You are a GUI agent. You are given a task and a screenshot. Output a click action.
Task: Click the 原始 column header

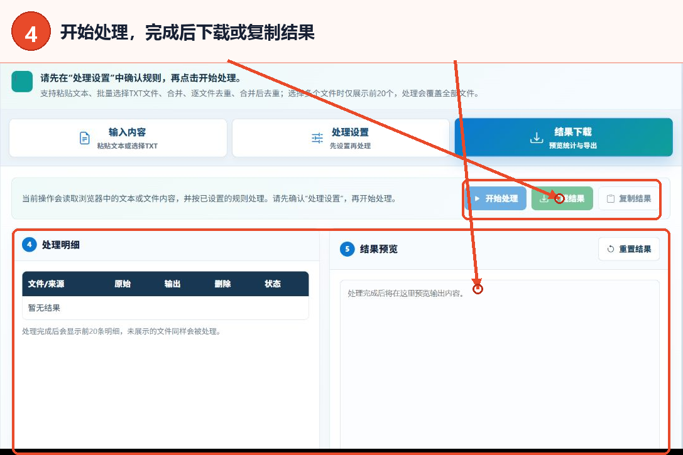(x=123, y=284)
